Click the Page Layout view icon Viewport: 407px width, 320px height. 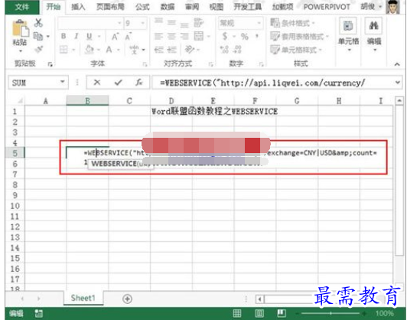(x=259, y=313)
